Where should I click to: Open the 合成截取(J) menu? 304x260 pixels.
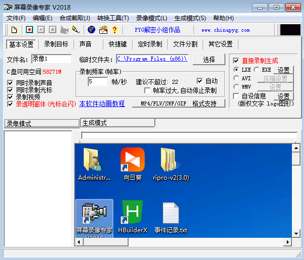75,18
